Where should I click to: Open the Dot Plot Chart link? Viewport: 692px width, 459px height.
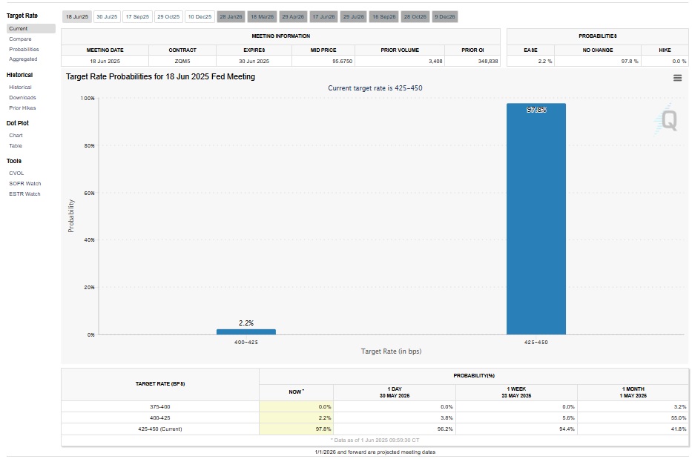[16, 135]
